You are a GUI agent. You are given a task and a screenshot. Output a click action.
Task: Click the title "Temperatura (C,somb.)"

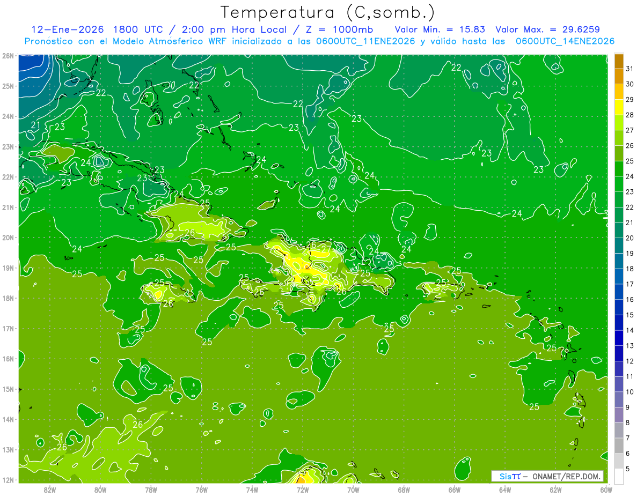(327, 12)
